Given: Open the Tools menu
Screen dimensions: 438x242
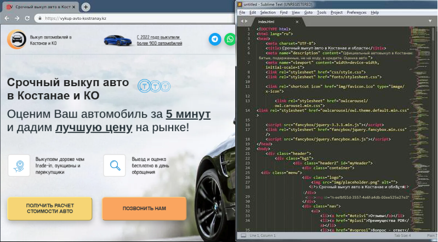Looking at the screenshot, I should [x=322, y=13].
